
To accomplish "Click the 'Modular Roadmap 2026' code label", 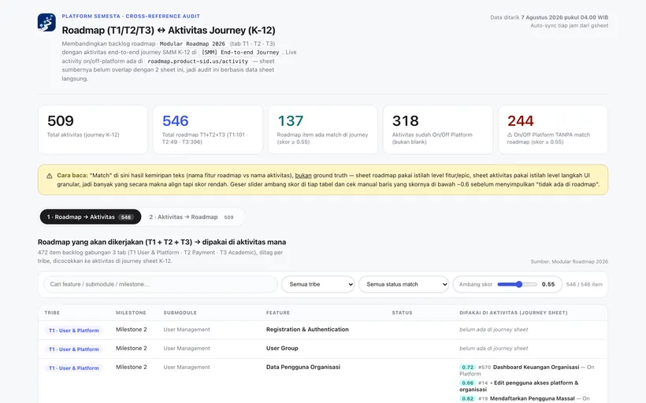I will [192, 43].
